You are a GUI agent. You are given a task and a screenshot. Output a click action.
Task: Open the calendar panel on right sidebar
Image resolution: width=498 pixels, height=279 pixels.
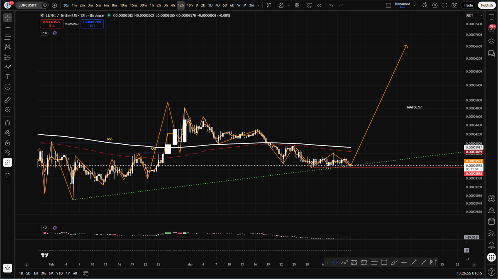[x=491, y=221]
